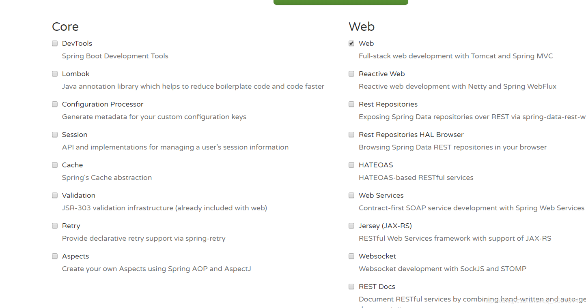Click 'Spring Boot Development Tools' description
This screenshot has height=308, width=586.
(x=115, y=56)
